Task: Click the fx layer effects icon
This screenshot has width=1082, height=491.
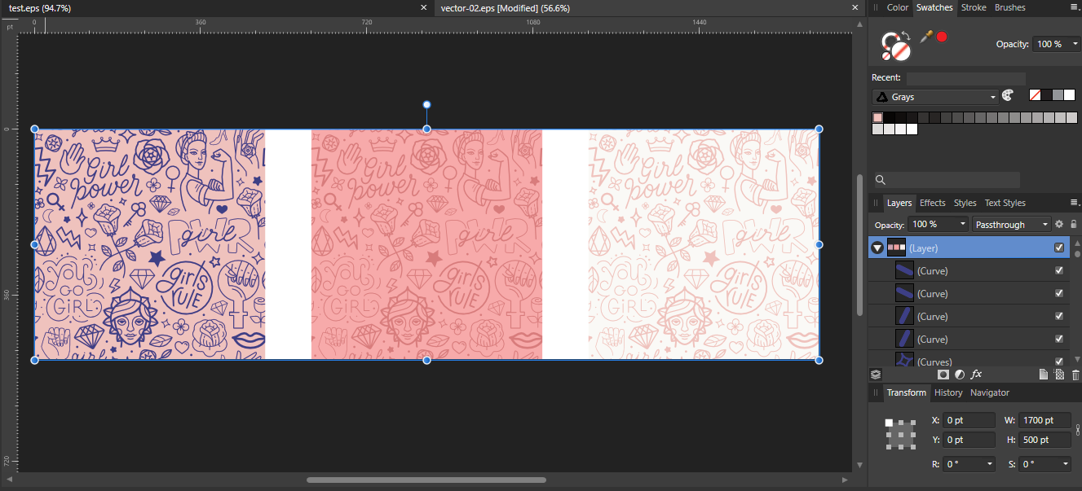Action: [976, 374]
